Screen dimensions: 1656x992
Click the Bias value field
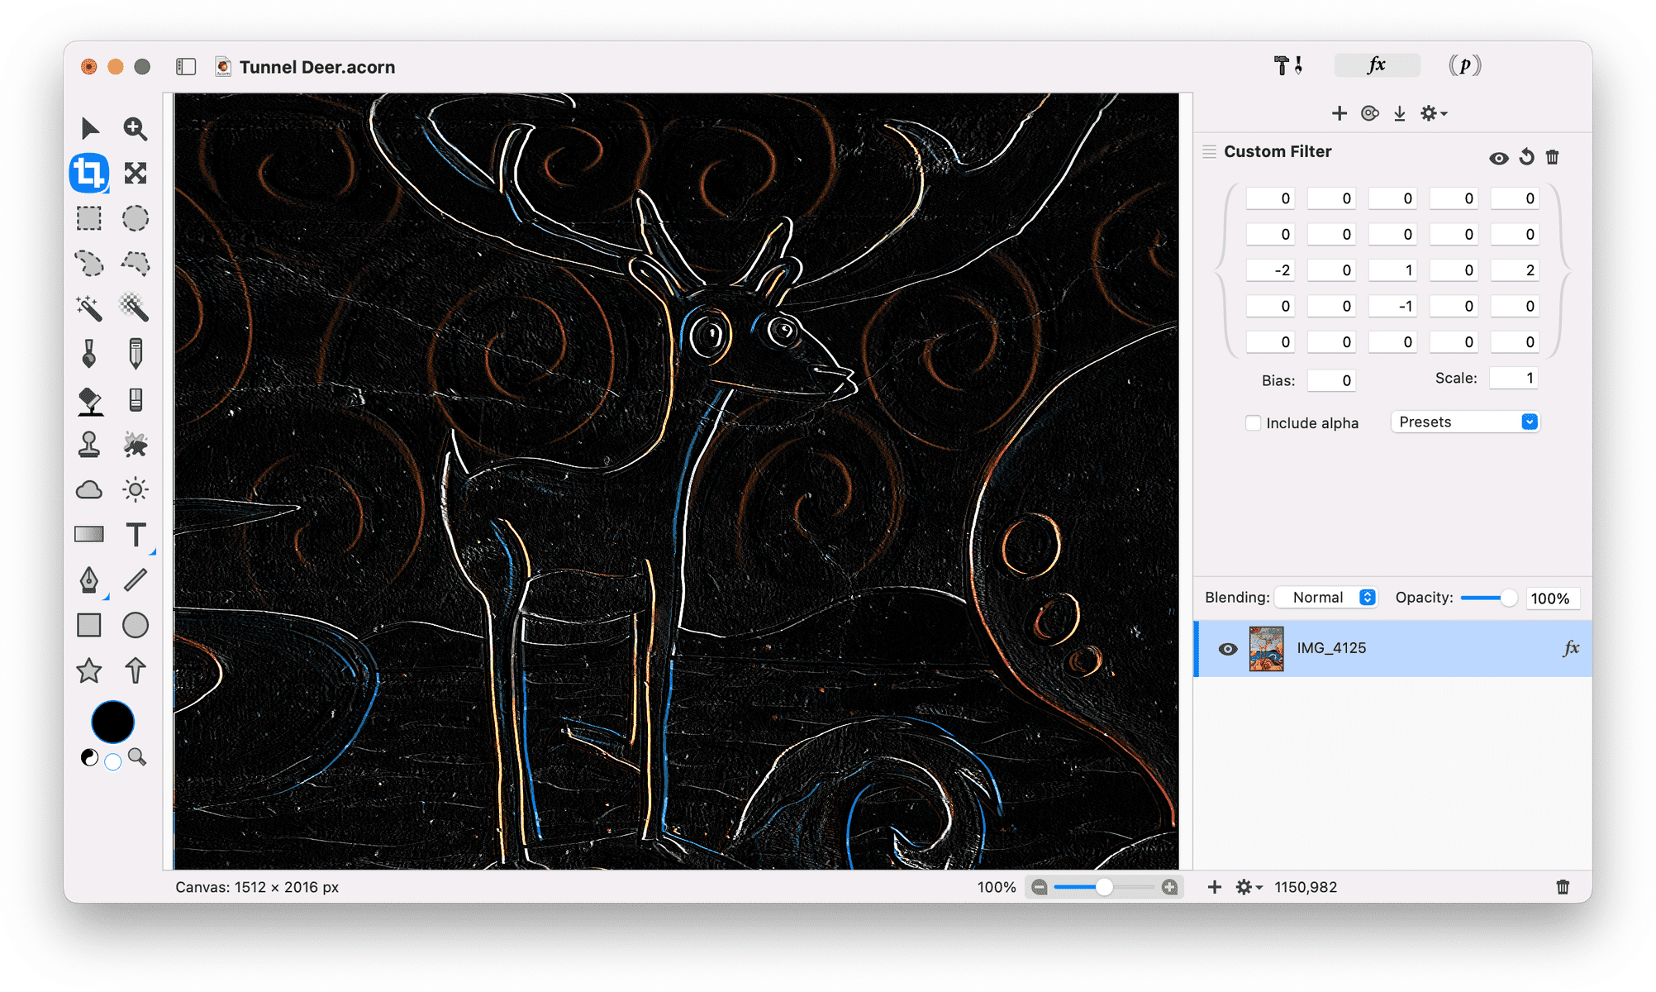tap(1331, 380)
